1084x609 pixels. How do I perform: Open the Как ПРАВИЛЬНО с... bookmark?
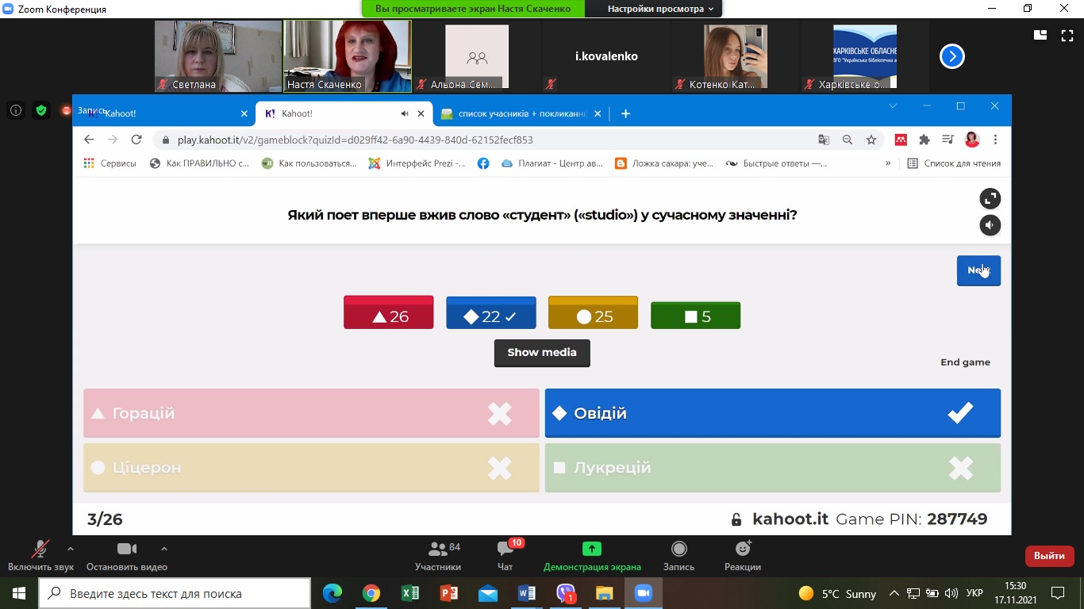click(x=200, y=163)
